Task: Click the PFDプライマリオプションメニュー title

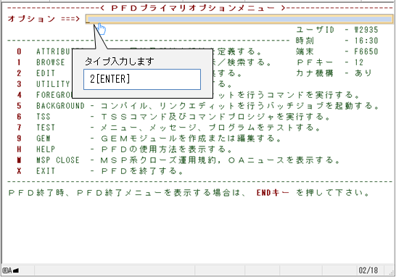Action: [193, 8]
